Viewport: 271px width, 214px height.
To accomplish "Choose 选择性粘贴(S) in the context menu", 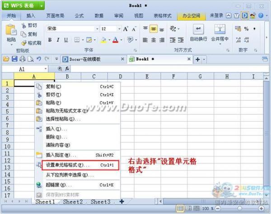I will pyautogui.click(x=77, y=119).
